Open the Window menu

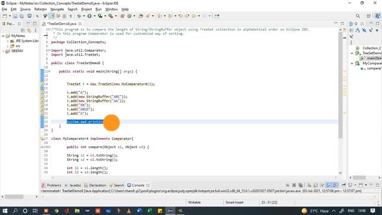coord(112,10)
